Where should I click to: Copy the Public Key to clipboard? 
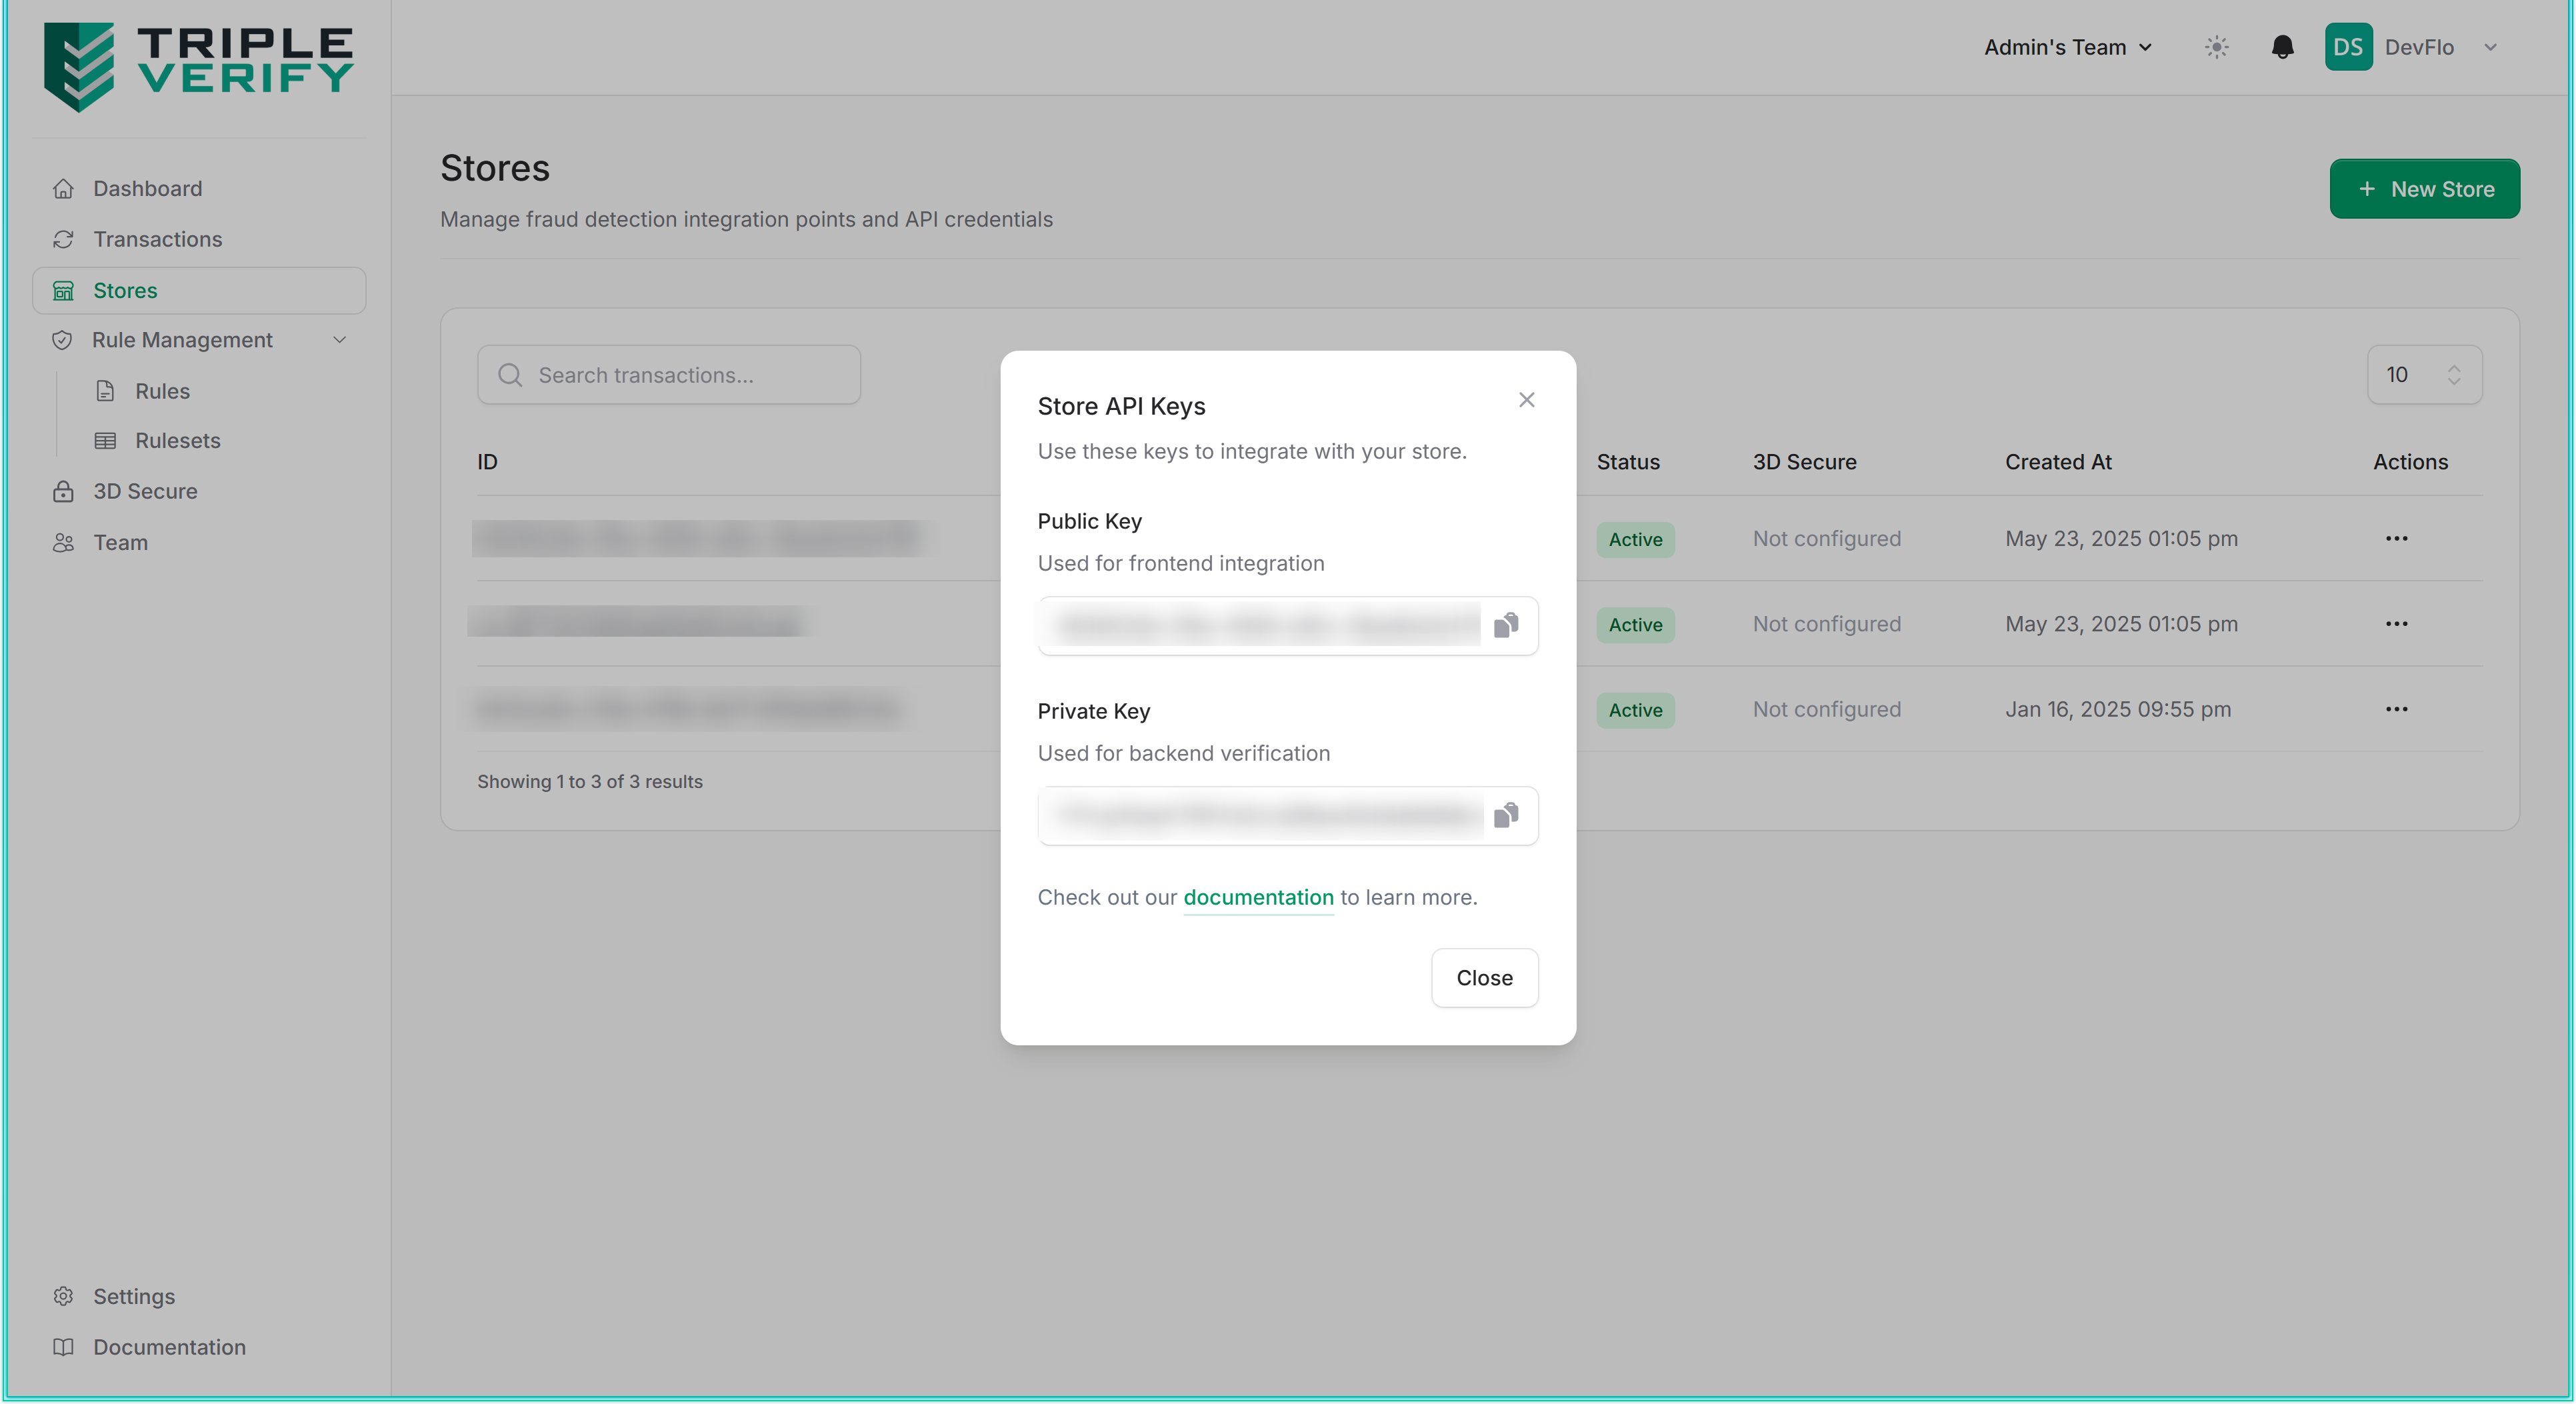click(1505, 625)
